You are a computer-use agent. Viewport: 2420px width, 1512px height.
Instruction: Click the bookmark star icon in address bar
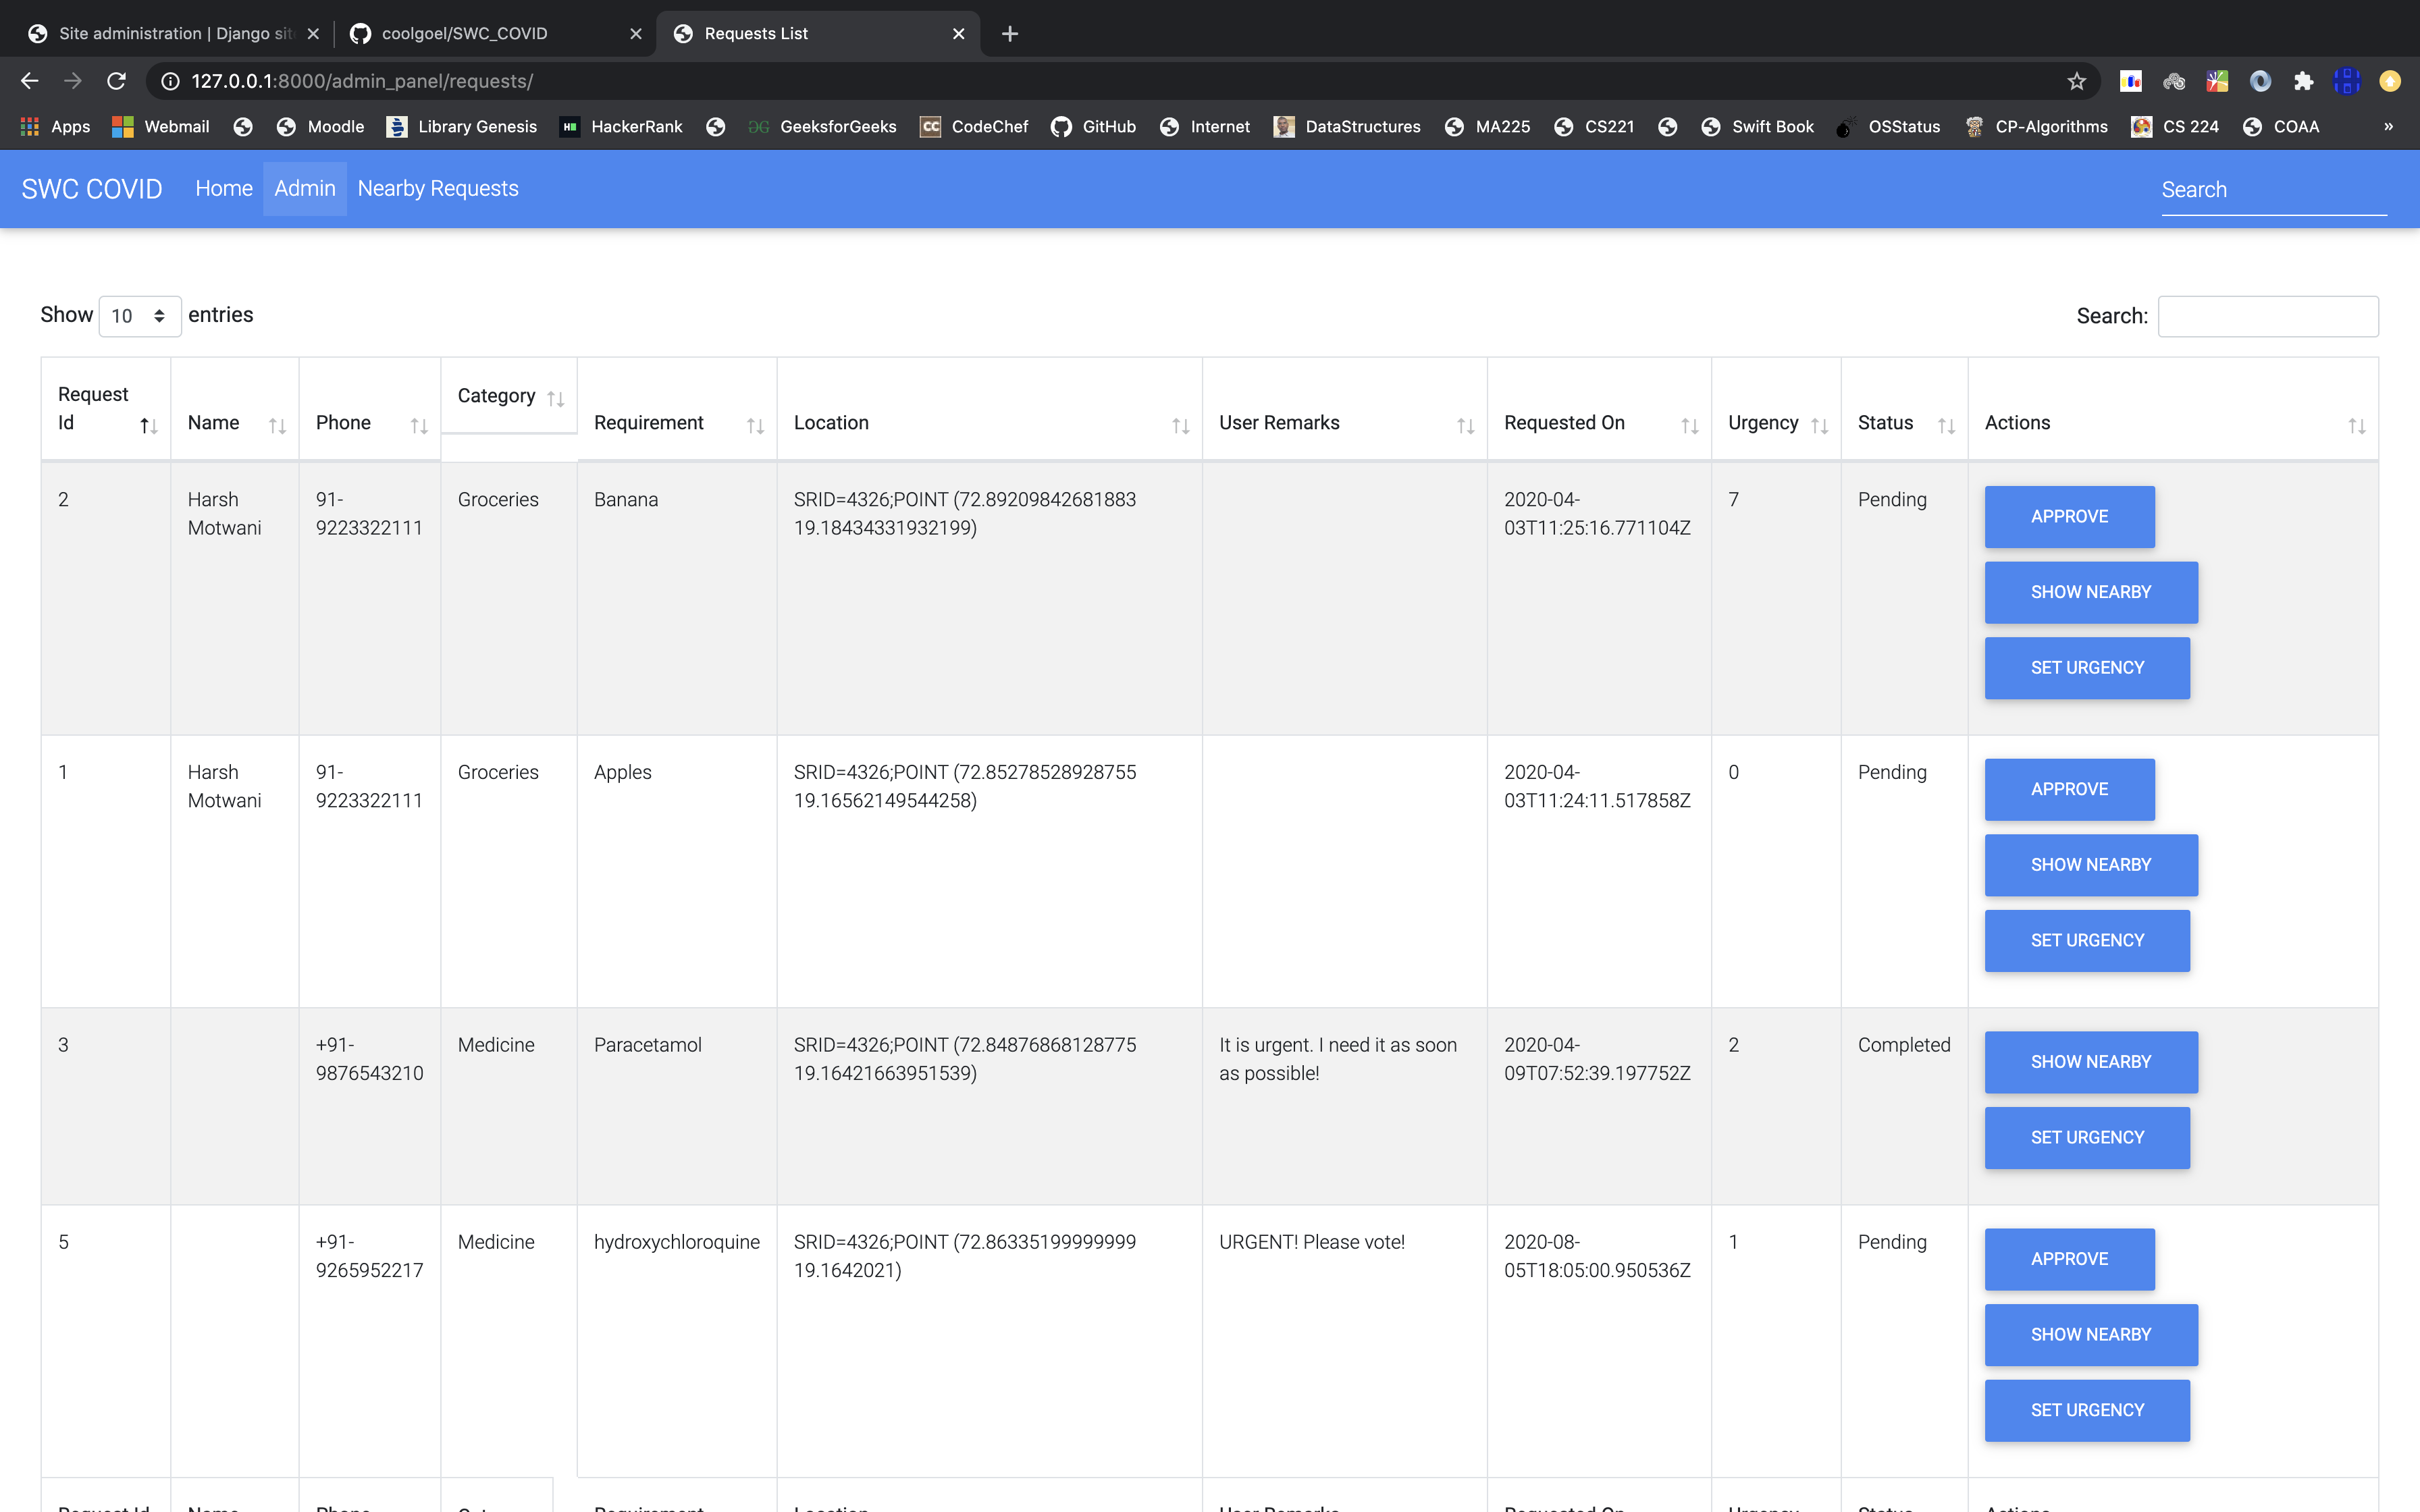[x=2077, y=81]
